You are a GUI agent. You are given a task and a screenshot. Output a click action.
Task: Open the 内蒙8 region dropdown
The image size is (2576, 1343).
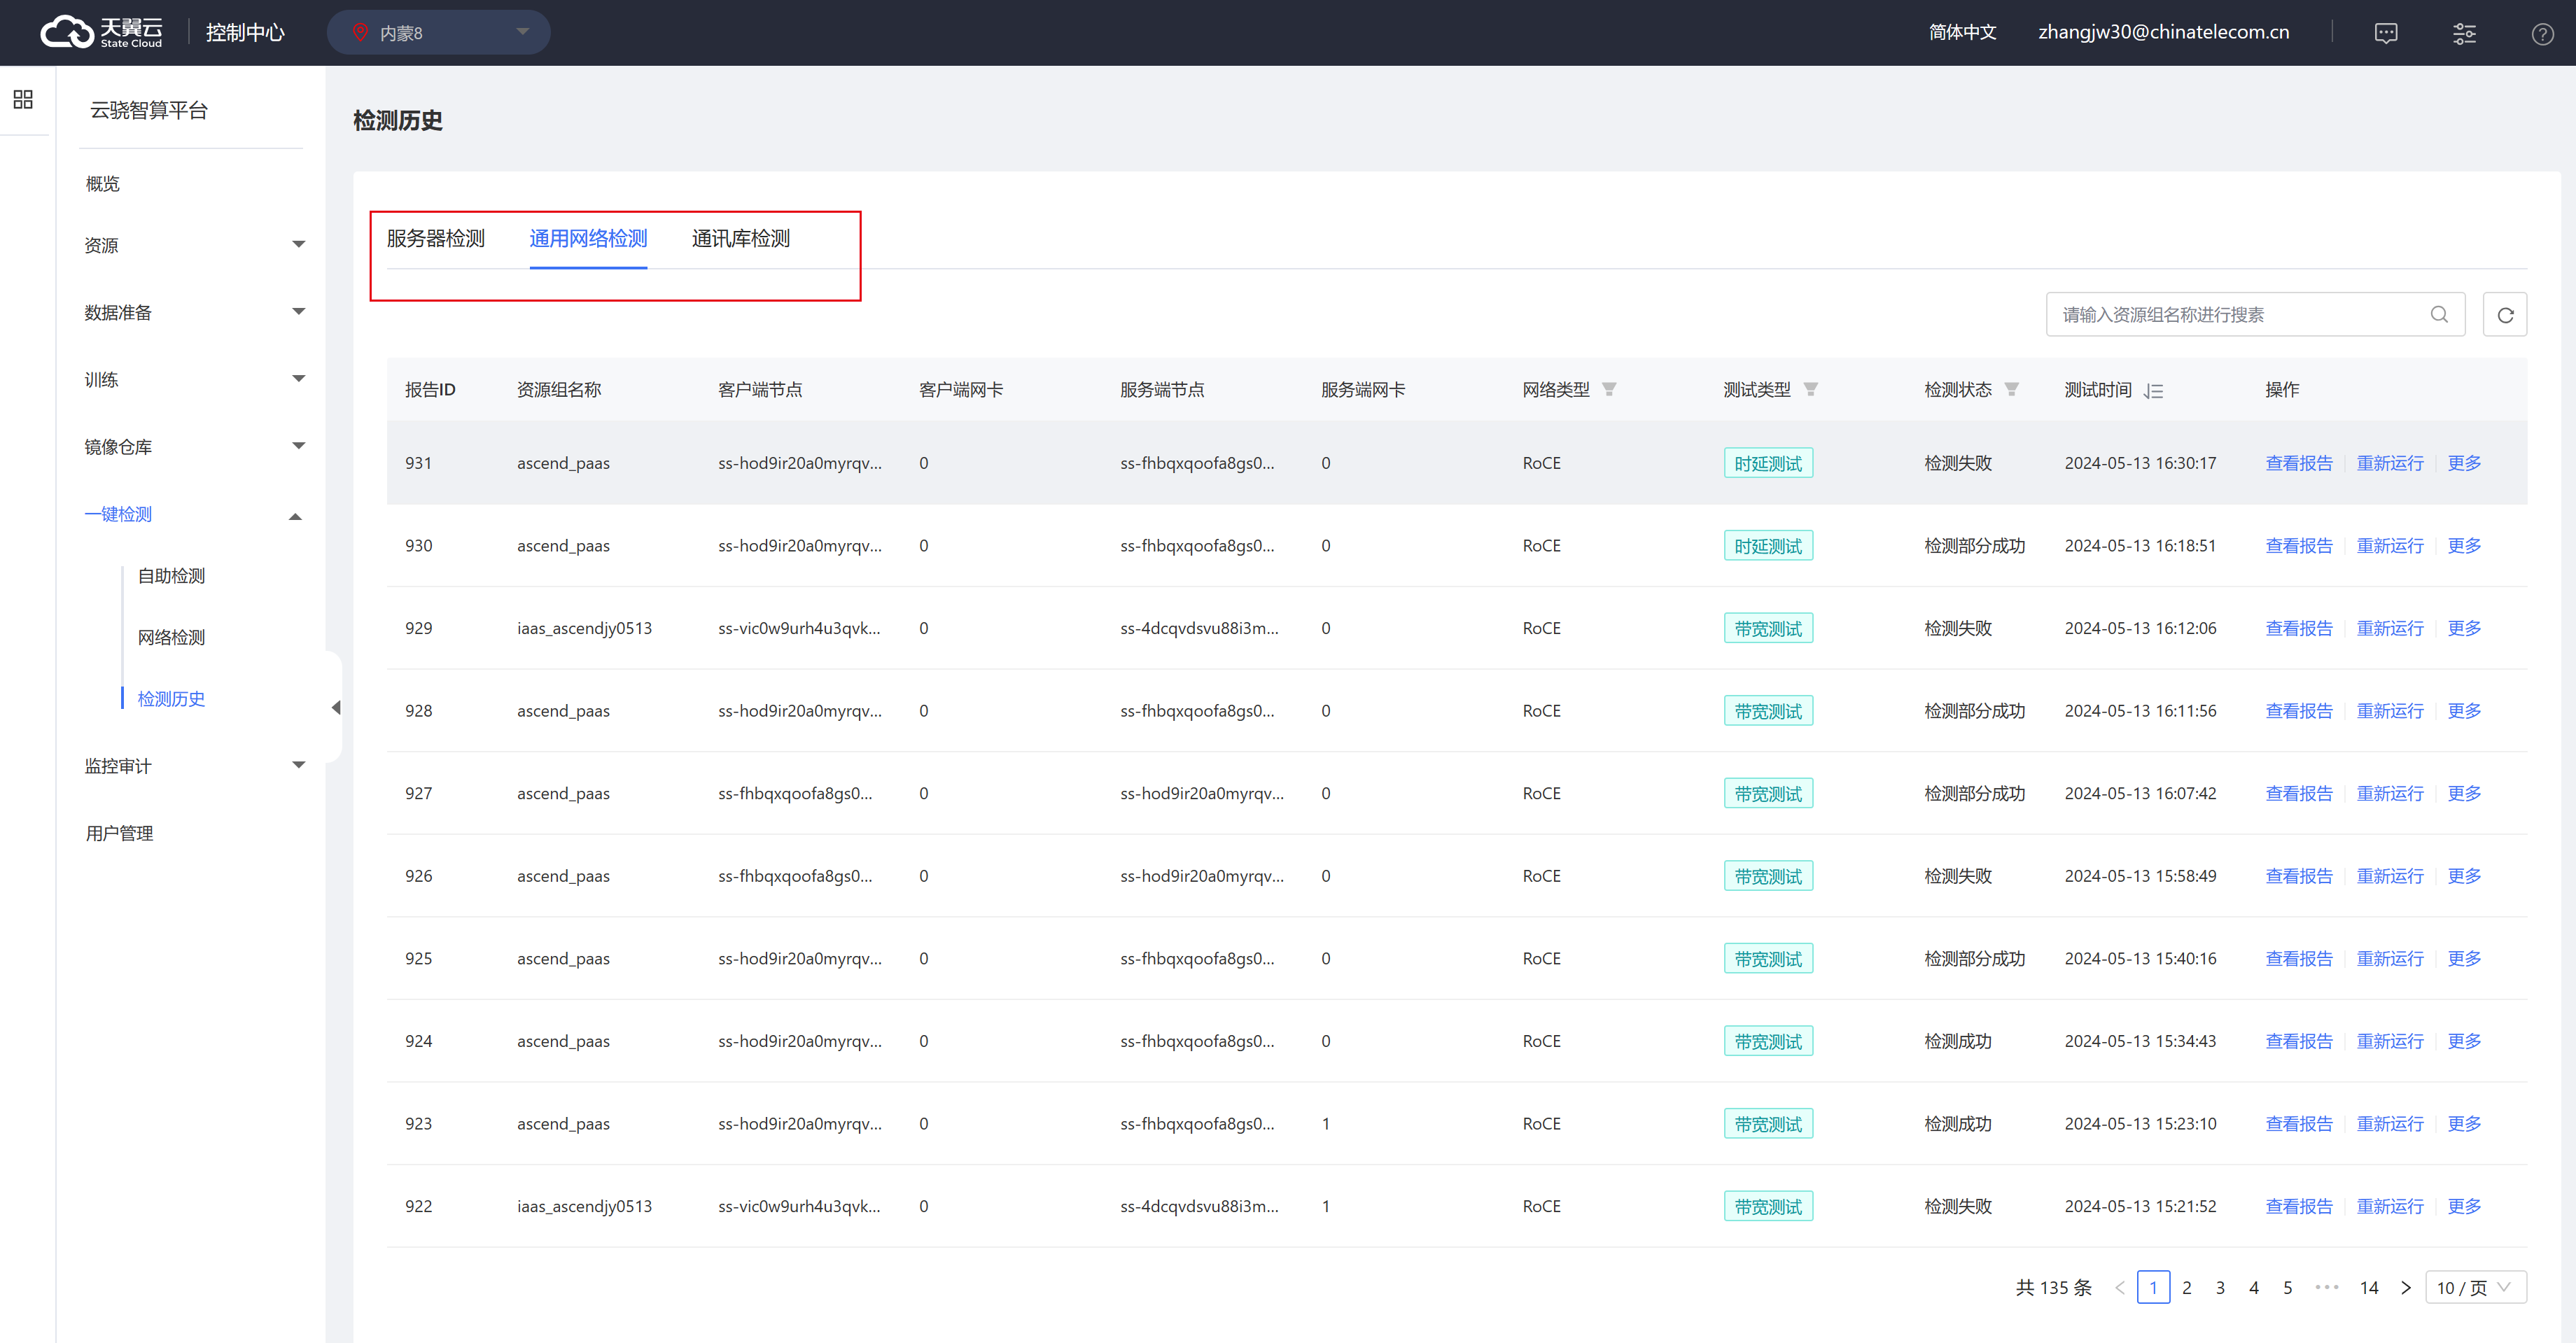tap(439, 32)
